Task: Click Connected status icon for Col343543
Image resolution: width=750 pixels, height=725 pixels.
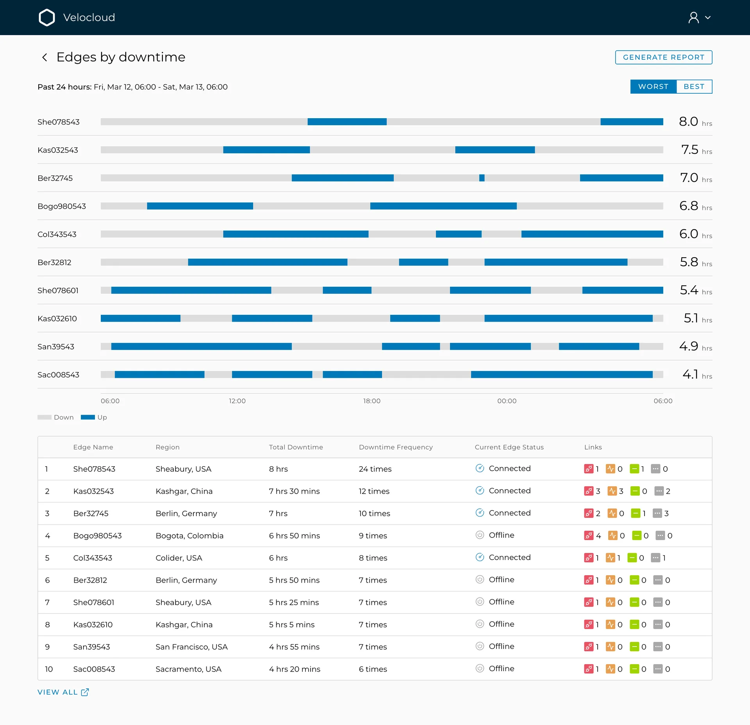Action: (480, 557)
